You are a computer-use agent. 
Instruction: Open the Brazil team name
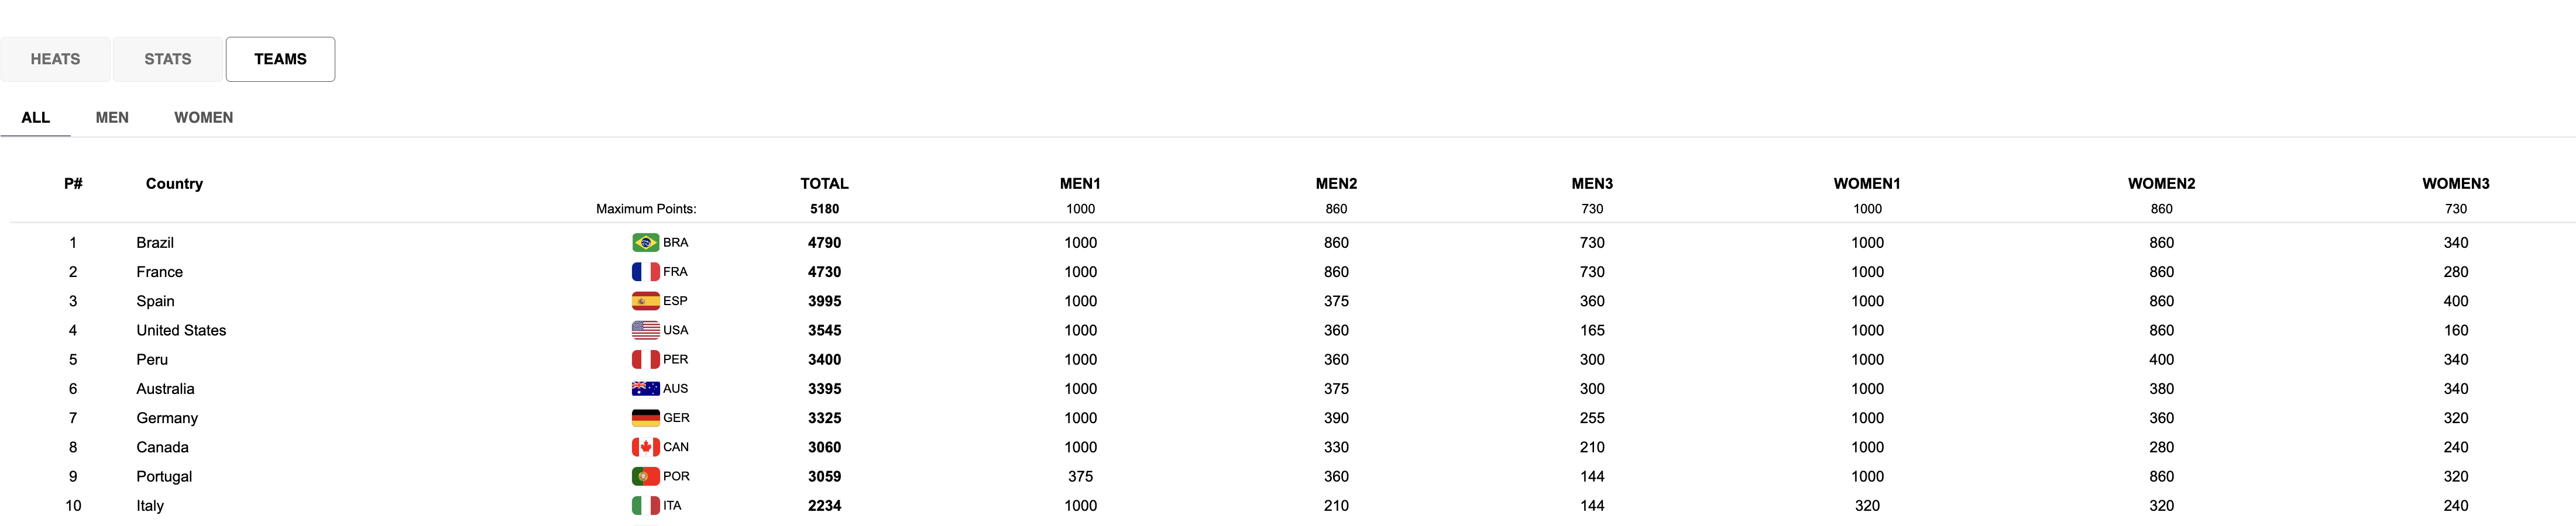tap(155, 243)
